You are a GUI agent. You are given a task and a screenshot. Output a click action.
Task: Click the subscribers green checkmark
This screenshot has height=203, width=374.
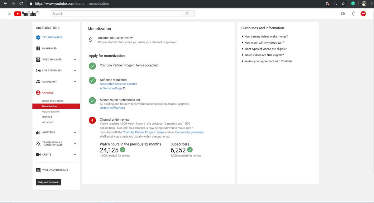tap(190, 150)
